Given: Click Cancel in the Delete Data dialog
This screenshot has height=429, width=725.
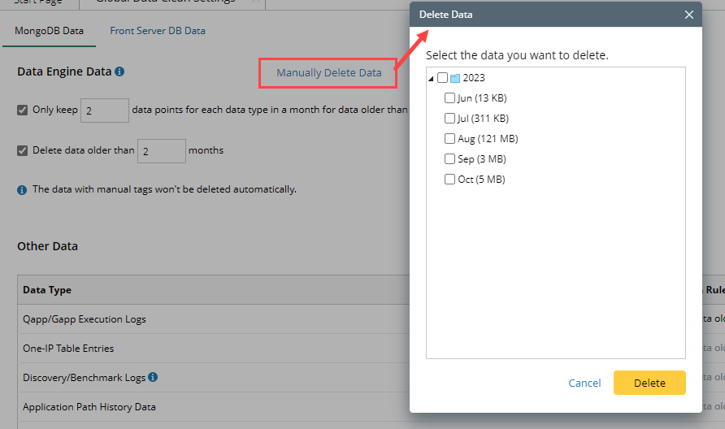Looking at the screenshot, I should coord(584,383).
